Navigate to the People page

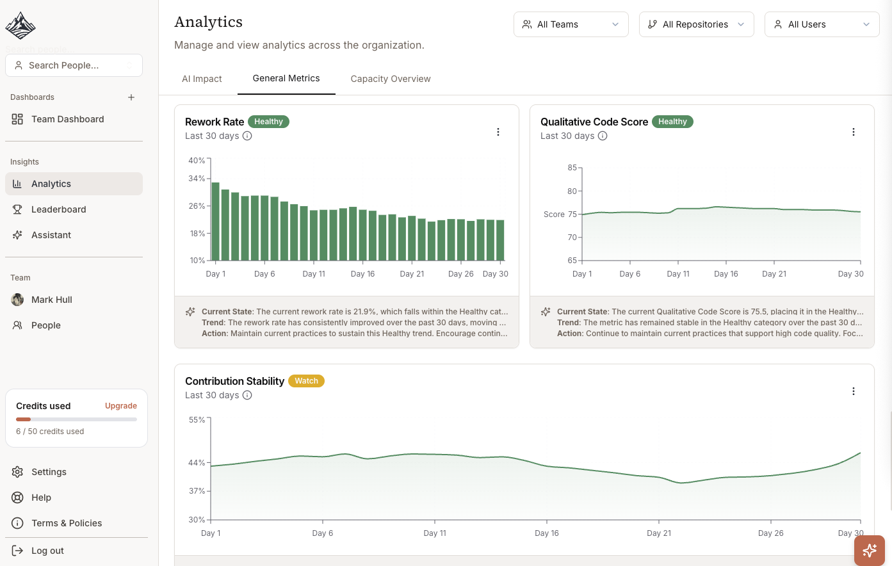pos(74,325)
